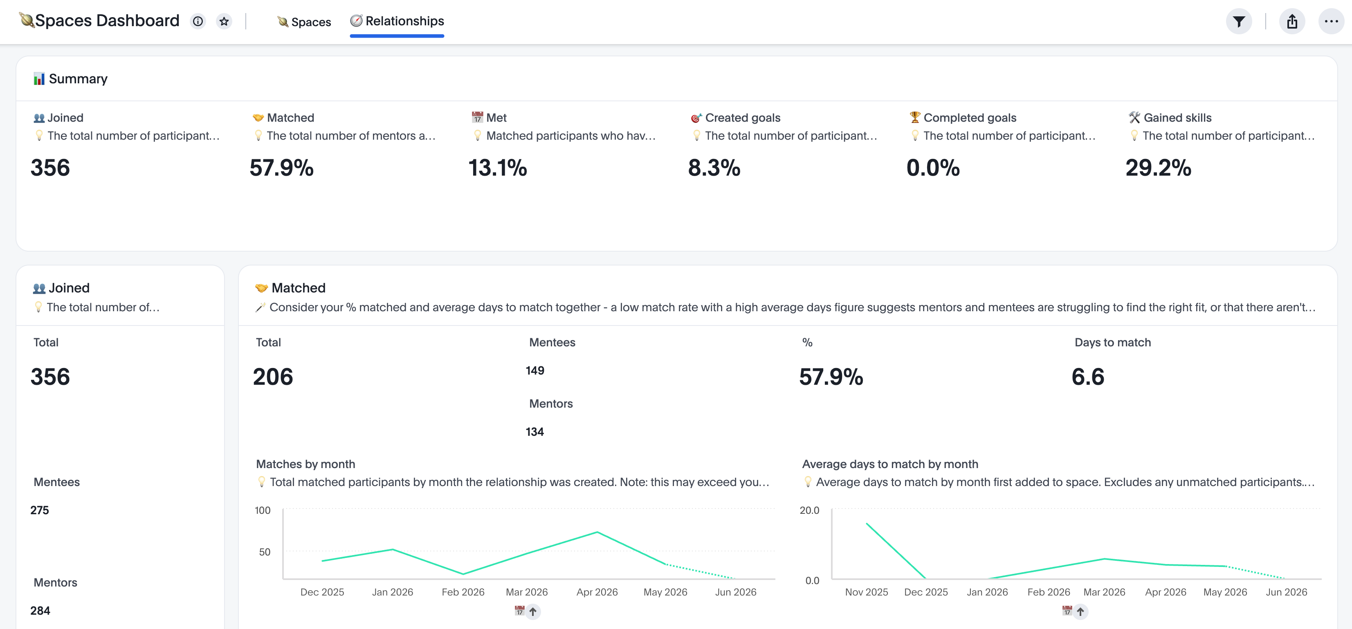Click the Matches by month chart title

[305, 464]
